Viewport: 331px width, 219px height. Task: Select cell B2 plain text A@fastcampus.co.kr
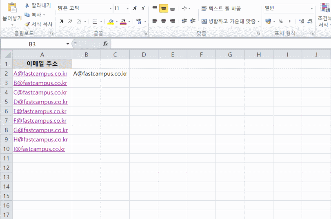[x=100, y=74]
